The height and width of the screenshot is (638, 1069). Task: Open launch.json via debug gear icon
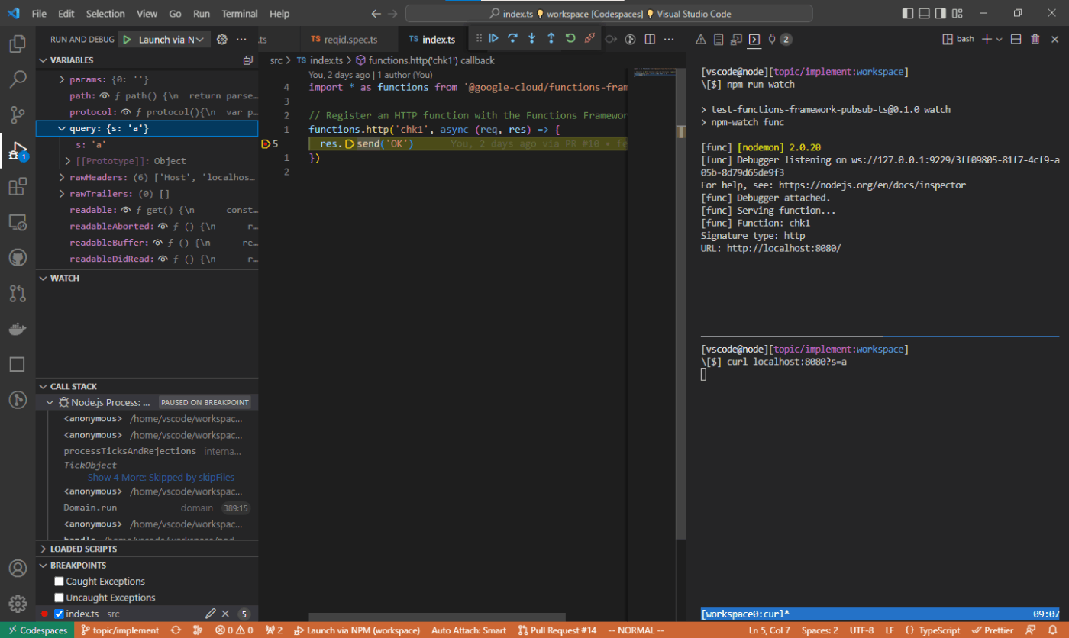tap(222, 40)
